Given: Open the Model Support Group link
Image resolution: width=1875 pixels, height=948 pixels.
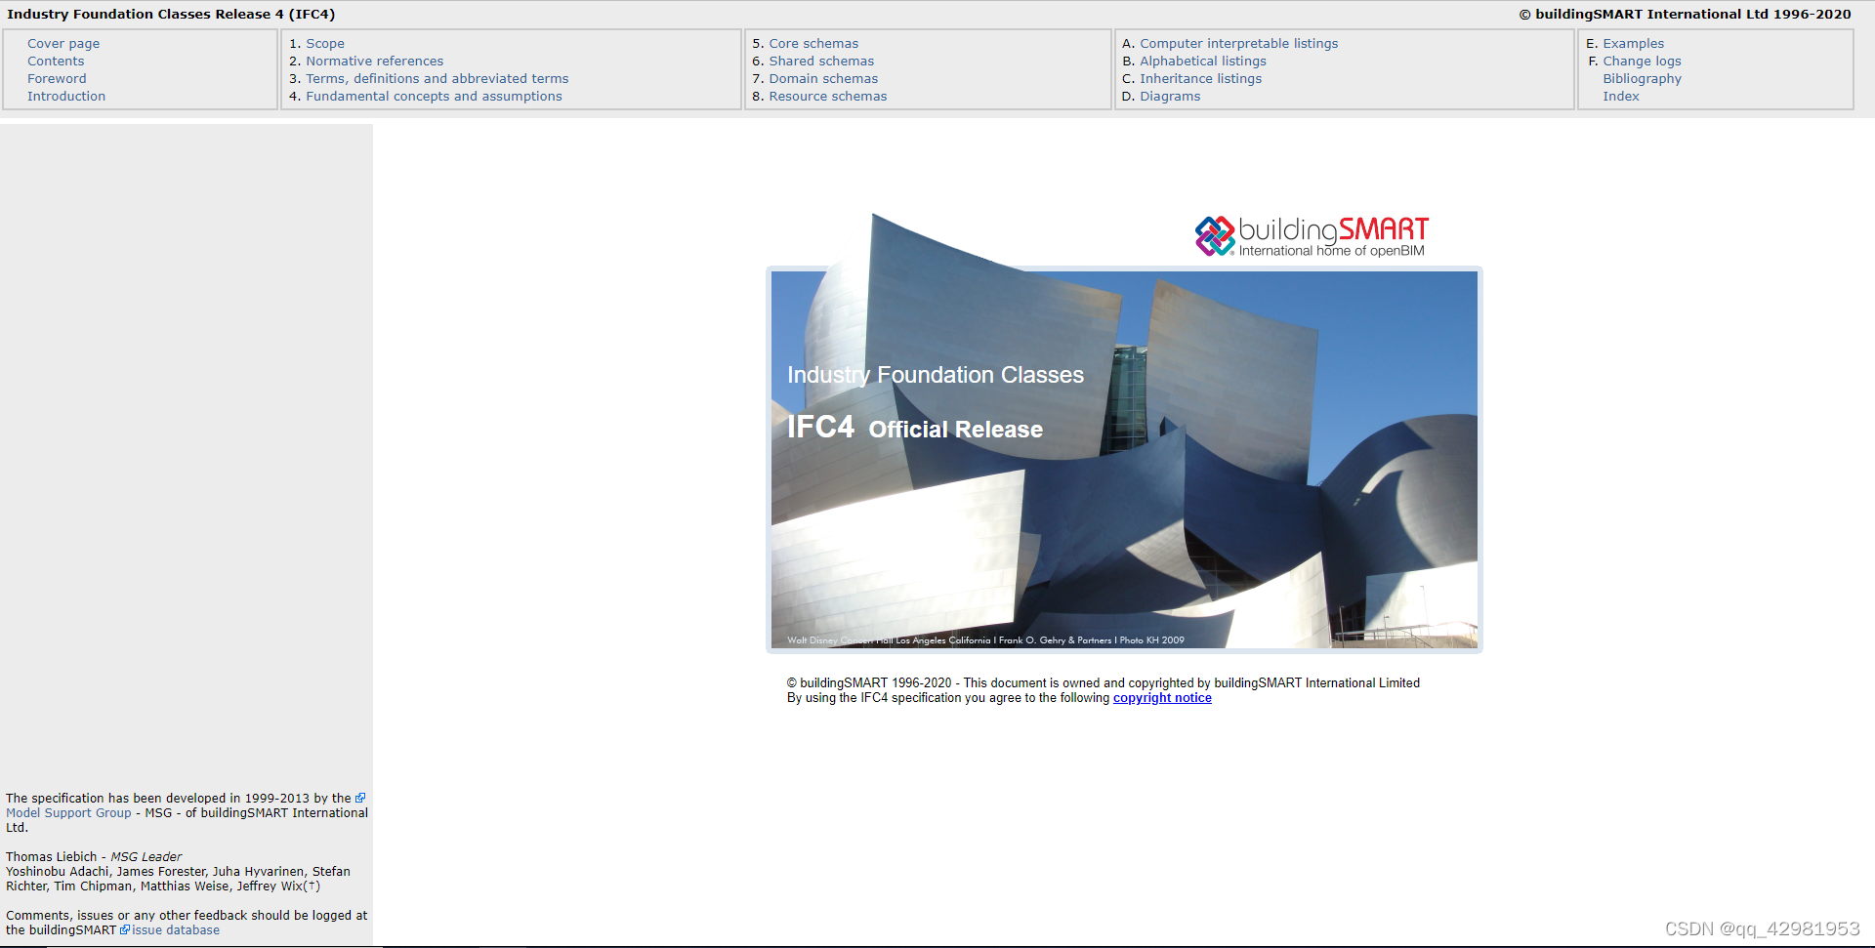Looking at the screenshot, I should point(68,813).
